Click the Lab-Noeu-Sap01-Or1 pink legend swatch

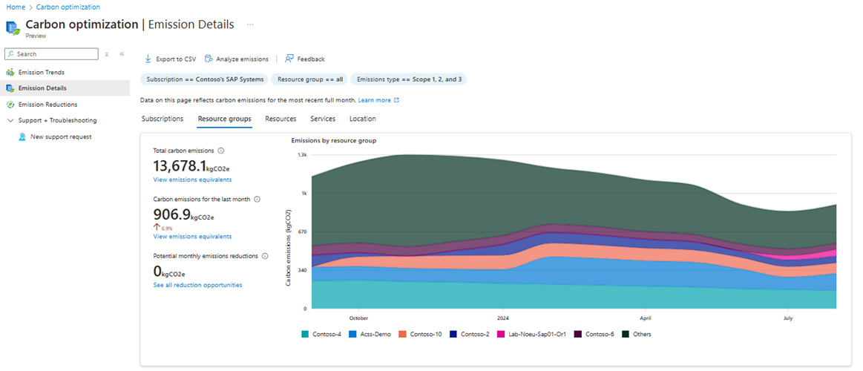click(x=501, y=334)
